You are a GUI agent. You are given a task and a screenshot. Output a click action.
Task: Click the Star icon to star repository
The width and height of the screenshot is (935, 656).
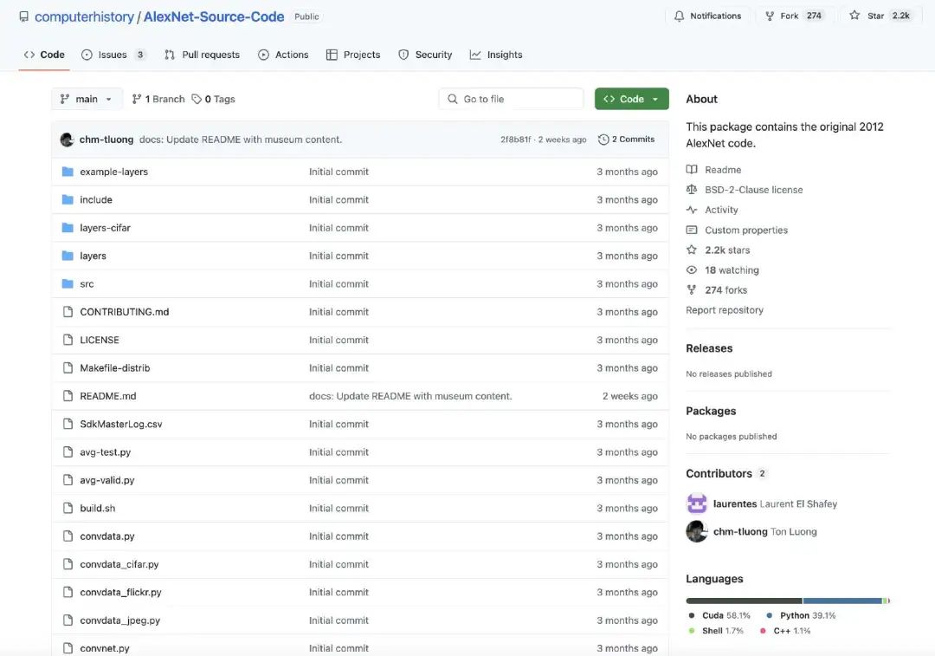(854, 16)
